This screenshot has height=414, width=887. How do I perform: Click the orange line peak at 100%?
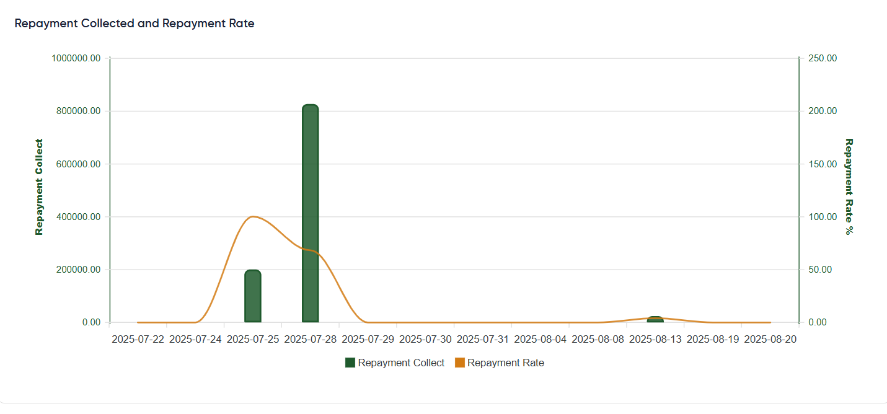pos(252,217)
